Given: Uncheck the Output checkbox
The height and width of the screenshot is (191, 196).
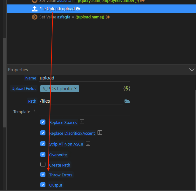Looking at the screenshot, I should (x=43, y=185).
